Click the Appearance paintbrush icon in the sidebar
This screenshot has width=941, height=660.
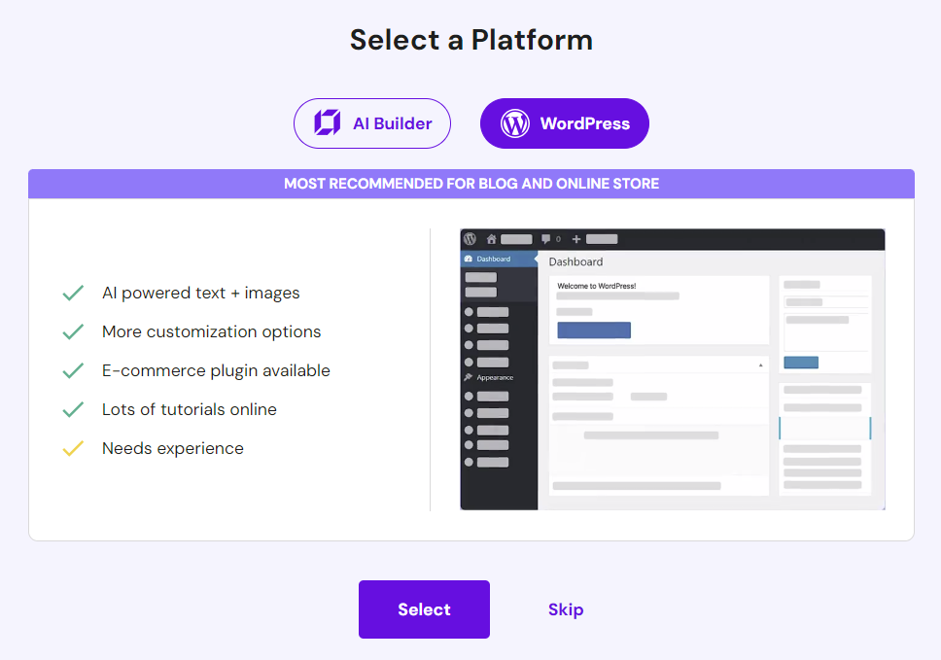point(469,377)
